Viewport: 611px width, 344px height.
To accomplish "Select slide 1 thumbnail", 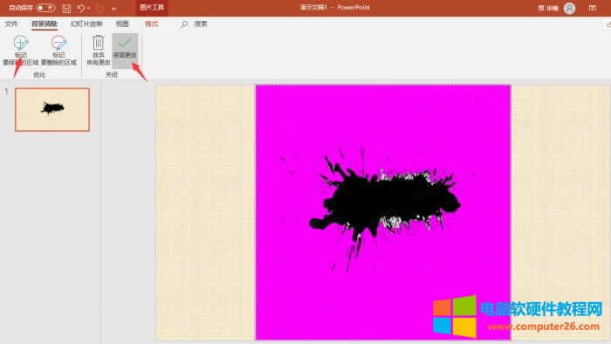I will pos(52,109).
